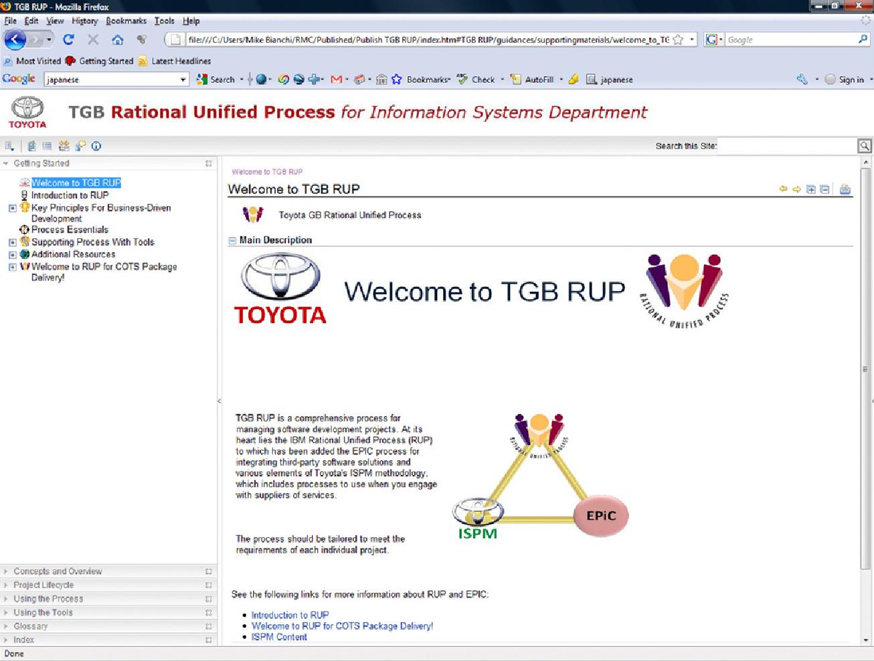Screen dimensions: 874x661
Task: Click the AutoFill toolbar button
Action: (x=533, y=79)
